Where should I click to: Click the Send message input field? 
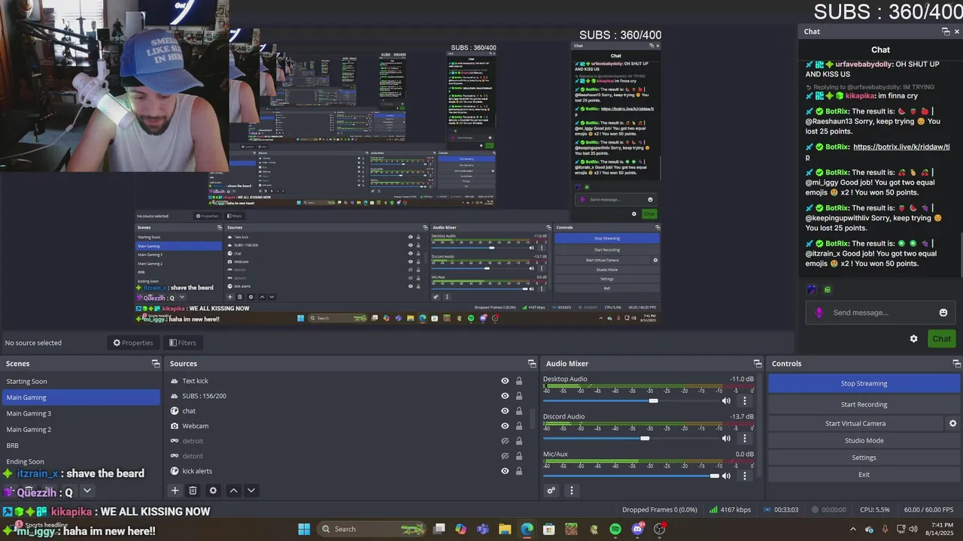coord(880,313)
